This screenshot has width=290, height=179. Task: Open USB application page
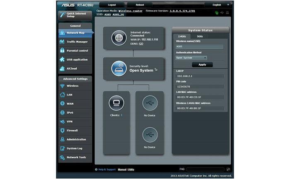point(75,60)
